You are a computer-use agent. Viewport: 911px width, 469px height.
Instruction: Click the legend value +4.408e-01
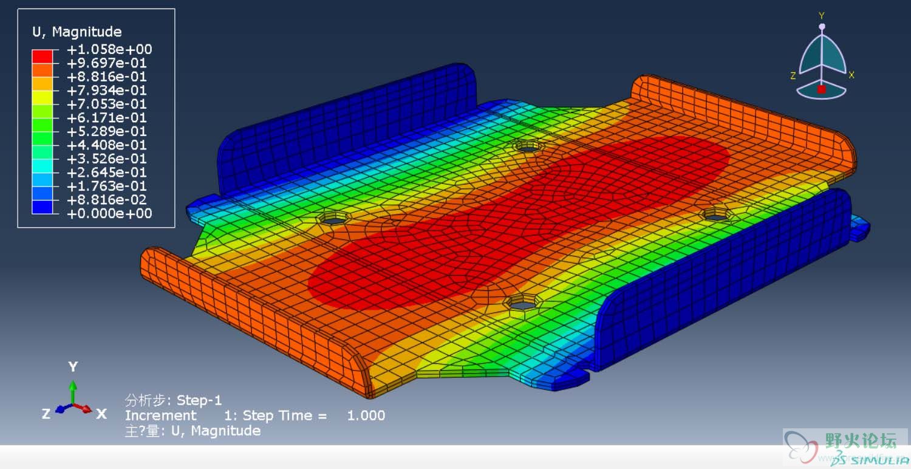coord(106,145)
